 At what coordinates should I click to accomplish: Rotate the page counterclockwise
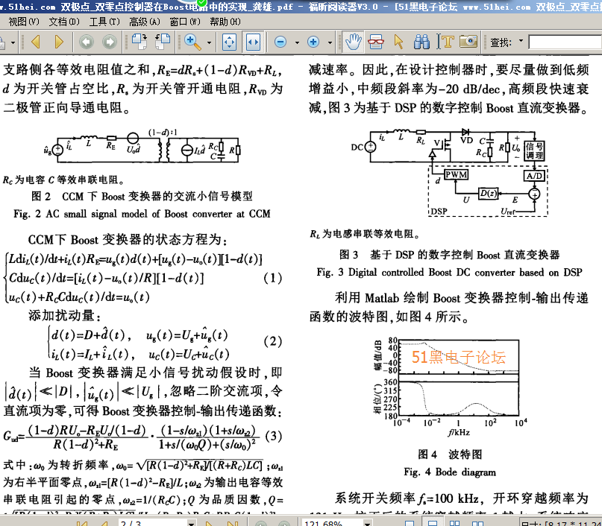(x=163, y=42)
